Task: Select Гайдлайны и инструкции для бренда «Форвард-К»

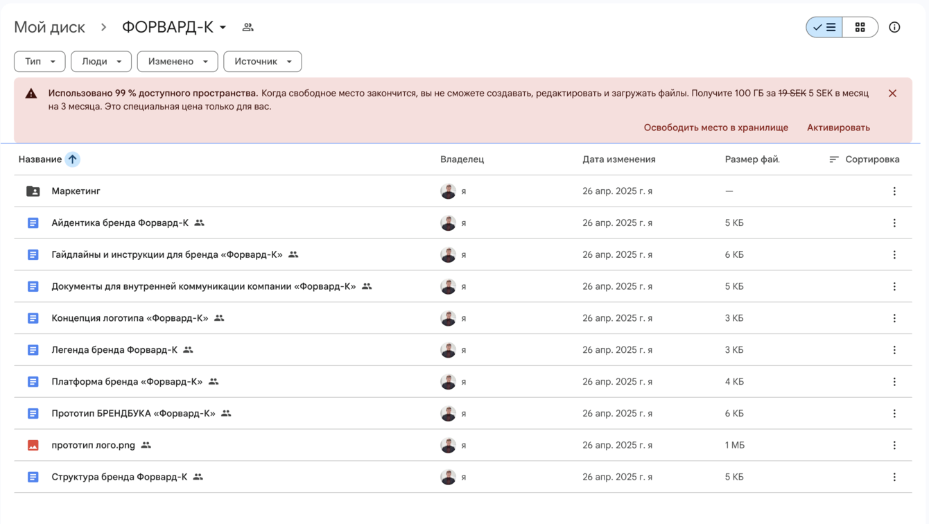Action: click(x=167, y=255)
